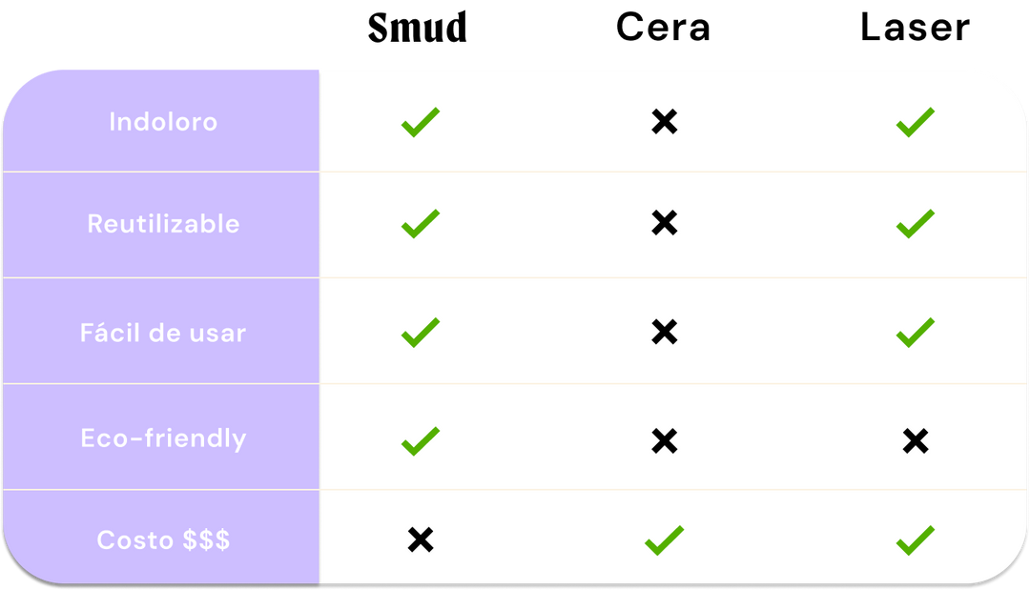Click the Indoloro row label
Screen dimensions: 1030x590
pyautogui.click(x=163, y=122)
